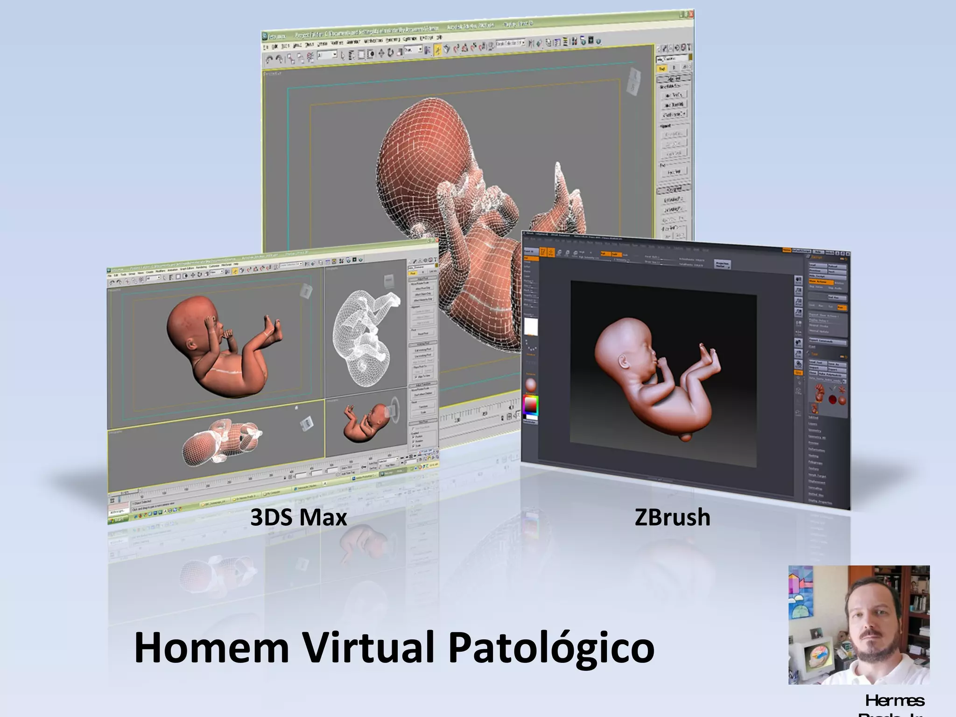The image size is (956, 717).
Task: Select the Rotate tool in large 3DS Max toolbar
Action: [x=391, y=52]
